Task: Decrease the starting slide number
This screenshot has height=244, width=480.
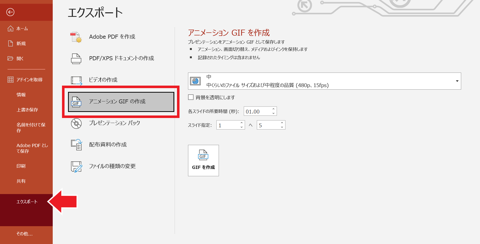Action: pos(242,127)
